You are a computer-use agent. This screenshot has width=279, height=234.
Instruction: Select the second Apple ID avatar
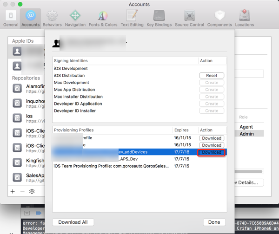[17, 66]
